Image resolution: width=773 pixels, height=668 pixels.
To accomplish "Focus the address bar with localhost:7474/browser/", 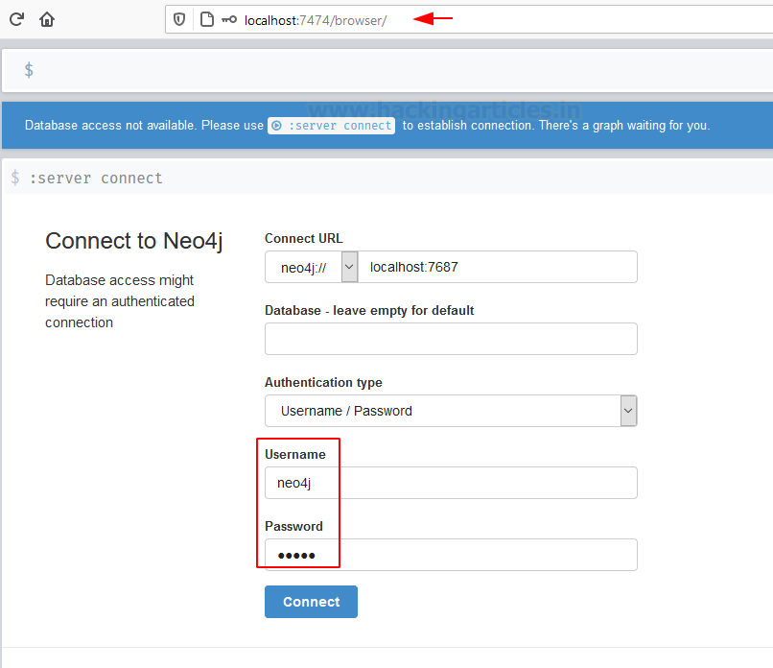I will 316,20.
